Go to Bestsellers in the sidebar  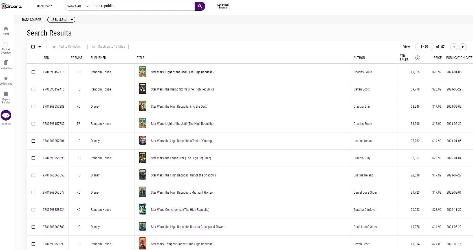[x=6, y=65]
